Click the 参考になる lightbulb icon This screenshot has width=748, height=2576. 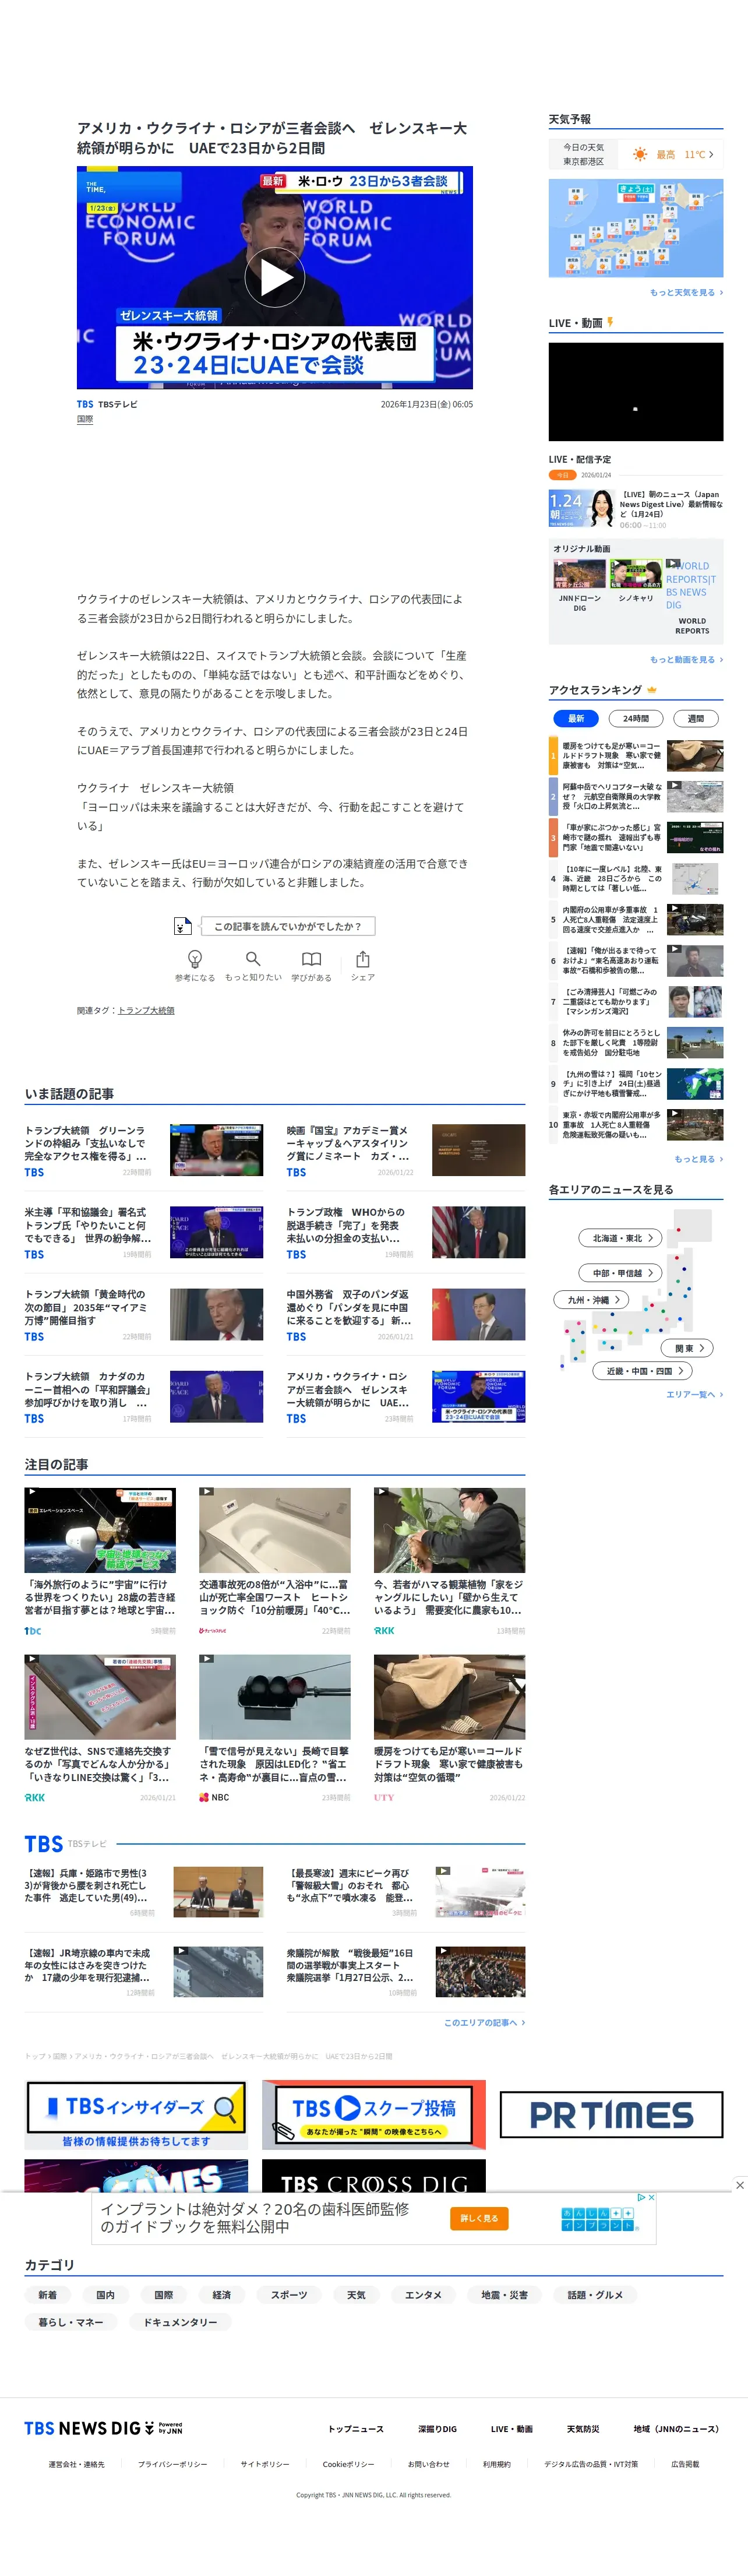[195, 958]
